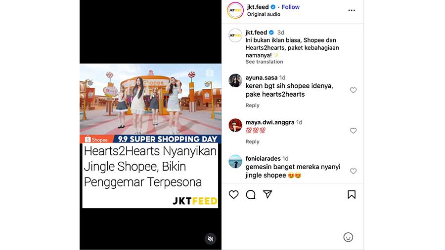Image resolution: width=445 pixels, height=250 pixels.
Task: Share post via paper plane icon
Action: pyautogui.click(x=267, y=194)
